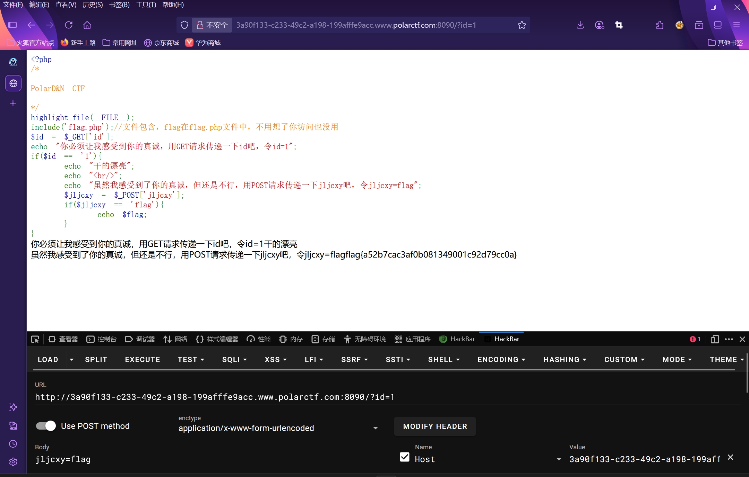Open the downloads arrow icon
Image resolution: width=749 pixels, height=477 pixels.
580,25
